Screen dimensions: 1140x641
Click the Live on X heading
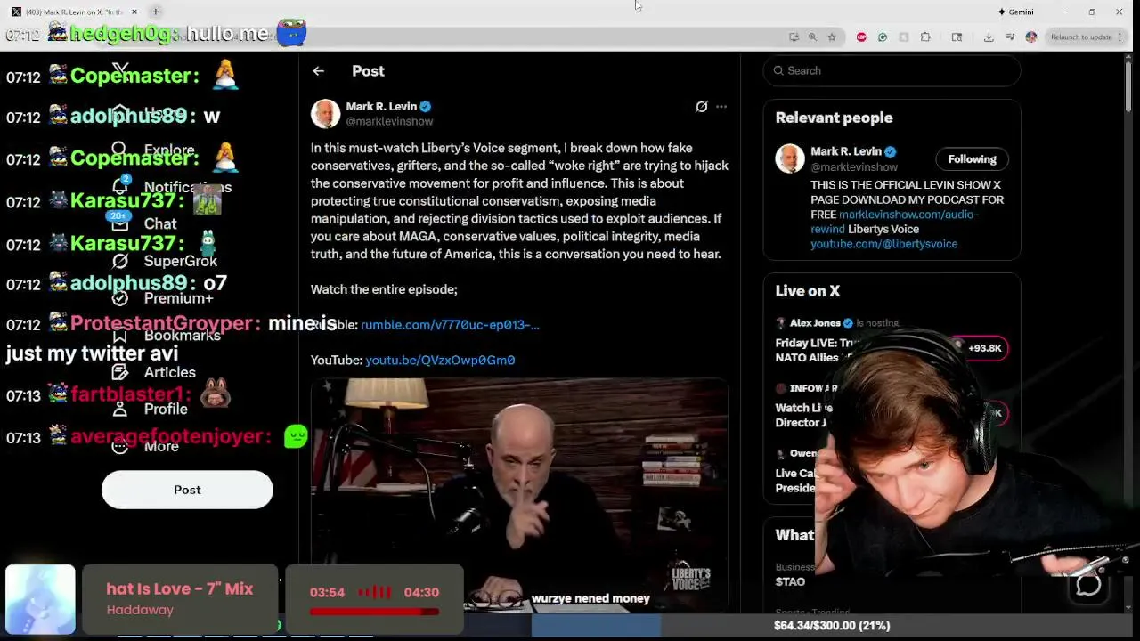point(808,291)
